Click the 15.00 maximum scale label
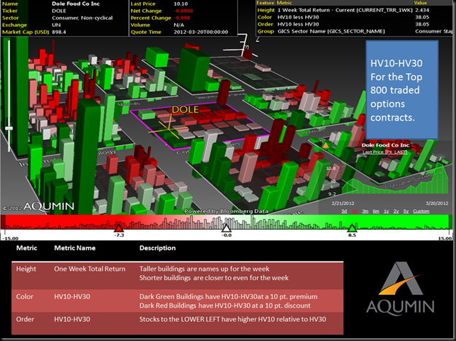Screen dimensions: 456x341 (x=445, y=238)
